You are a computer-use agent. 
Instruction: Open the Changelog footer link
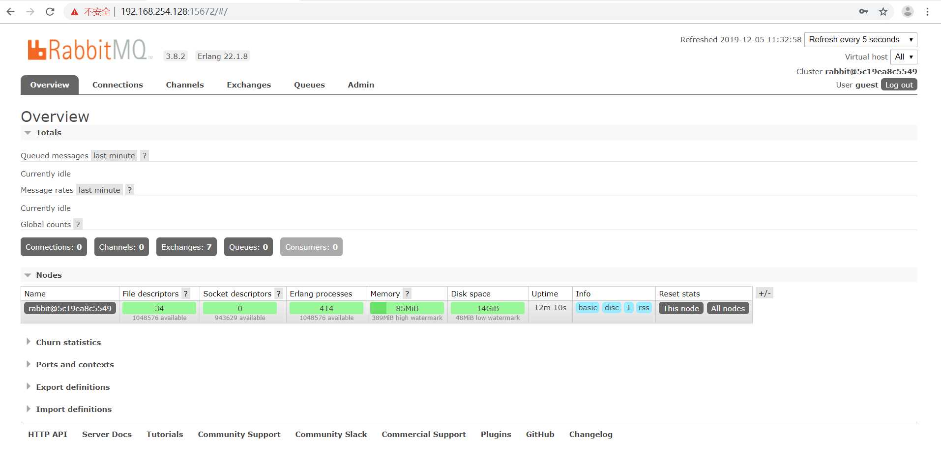(591, 435)
